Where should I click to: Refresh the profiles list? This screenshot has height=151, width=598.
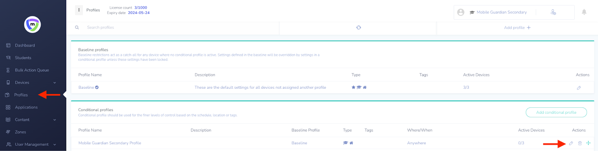pyautogui.click(x=358, y=28)
